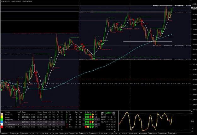This screenshot has height=135, width=197.
Task: Click the FRAC values row
Action: [x=108, y=120]
